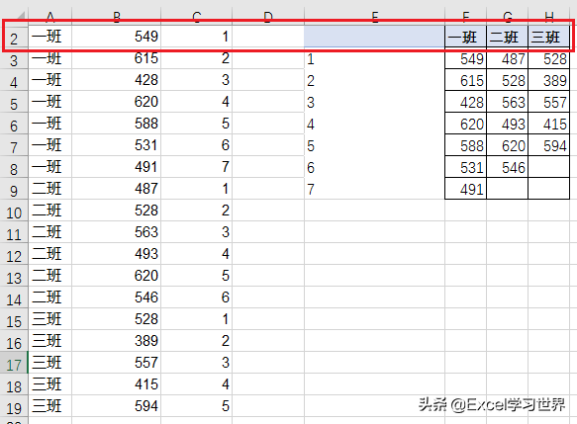The width and height of the screenshot is (577, 424).
Task: Select cell B18 with value 415
Action: click(116, 384)
